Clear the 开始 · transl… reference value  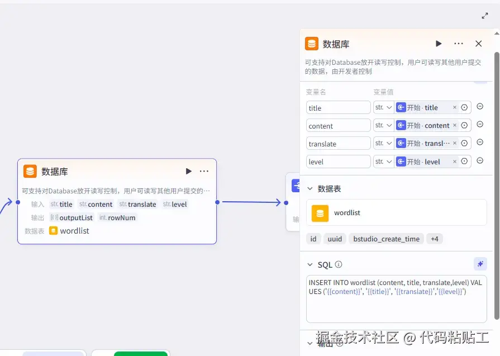[x=455, y=143]
